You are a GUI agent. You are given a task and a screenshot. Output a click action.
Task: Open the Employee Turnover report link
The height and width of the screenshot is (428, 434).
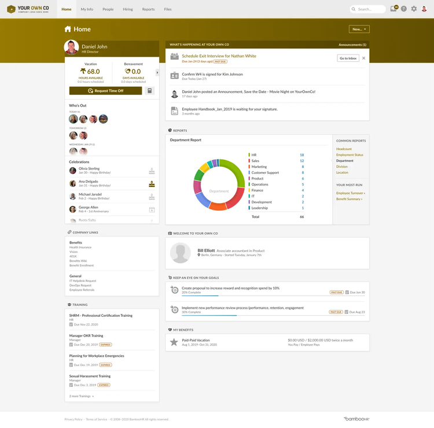351,193
